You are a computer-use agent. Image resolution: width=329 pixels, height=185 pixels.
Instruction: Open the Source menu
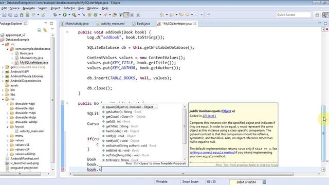[15, 8]
